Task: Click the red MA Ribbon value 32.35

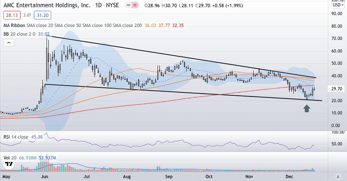Action: coord(178,26)
